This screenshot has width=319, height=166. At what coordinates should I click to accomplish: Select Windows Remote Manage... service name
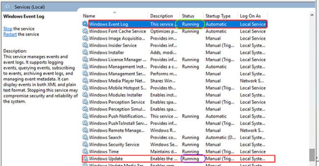pos(117,131)
